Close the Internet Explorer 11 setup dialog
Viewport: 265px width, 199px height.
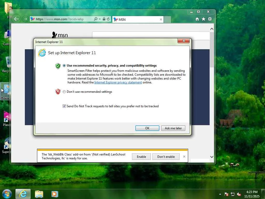[183, 41]
